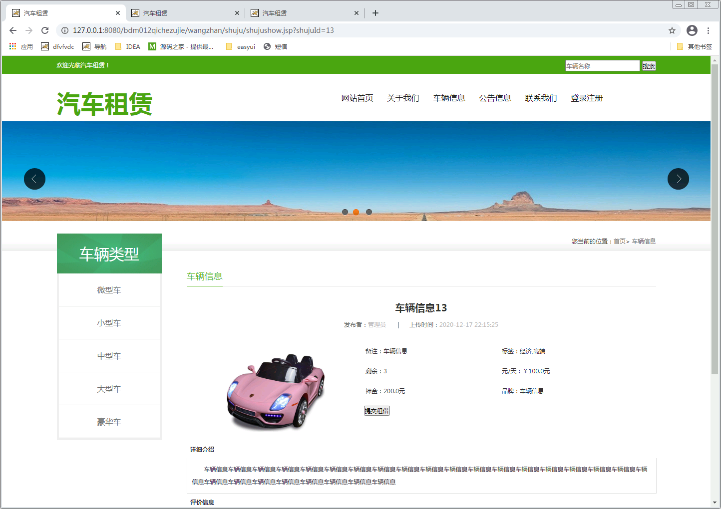Open 公告信息 in the navigation menu
This screenshot has width=721, height=509.
click(x=495, y=98)
